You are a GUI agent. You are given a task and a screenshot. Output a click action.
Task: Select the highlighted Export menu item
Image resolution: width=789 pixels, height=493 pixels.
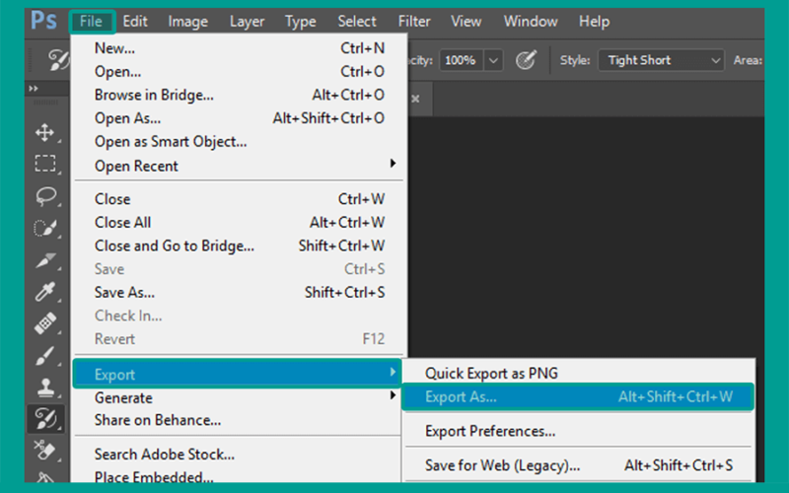[x=237, y=374]
